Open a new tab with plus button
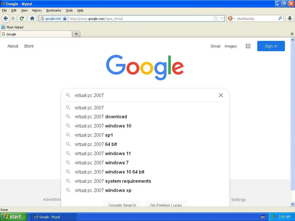 tap(76, 34)
